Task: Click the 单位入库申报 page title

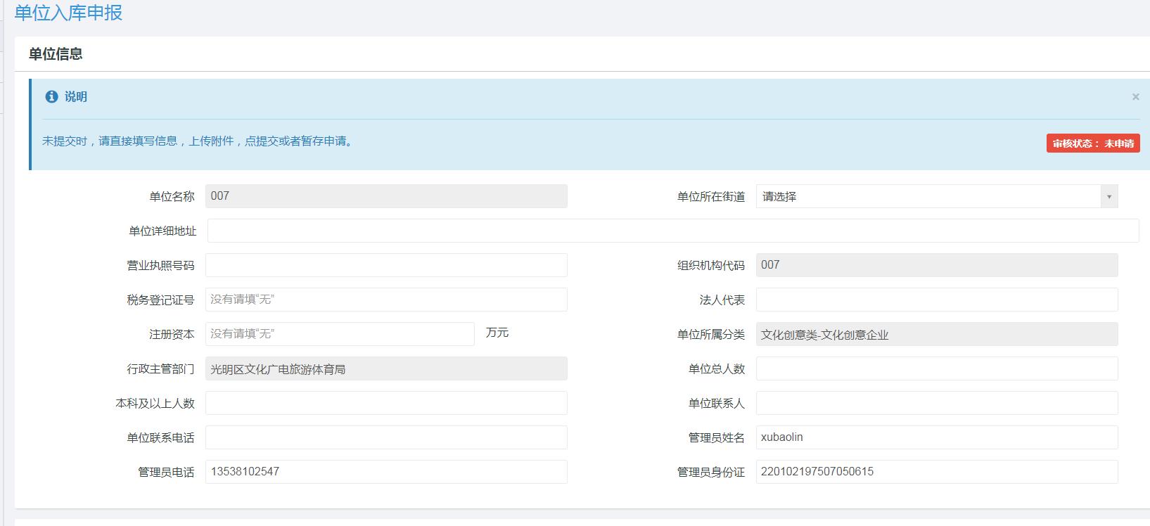Action: (x=68, y=13)
